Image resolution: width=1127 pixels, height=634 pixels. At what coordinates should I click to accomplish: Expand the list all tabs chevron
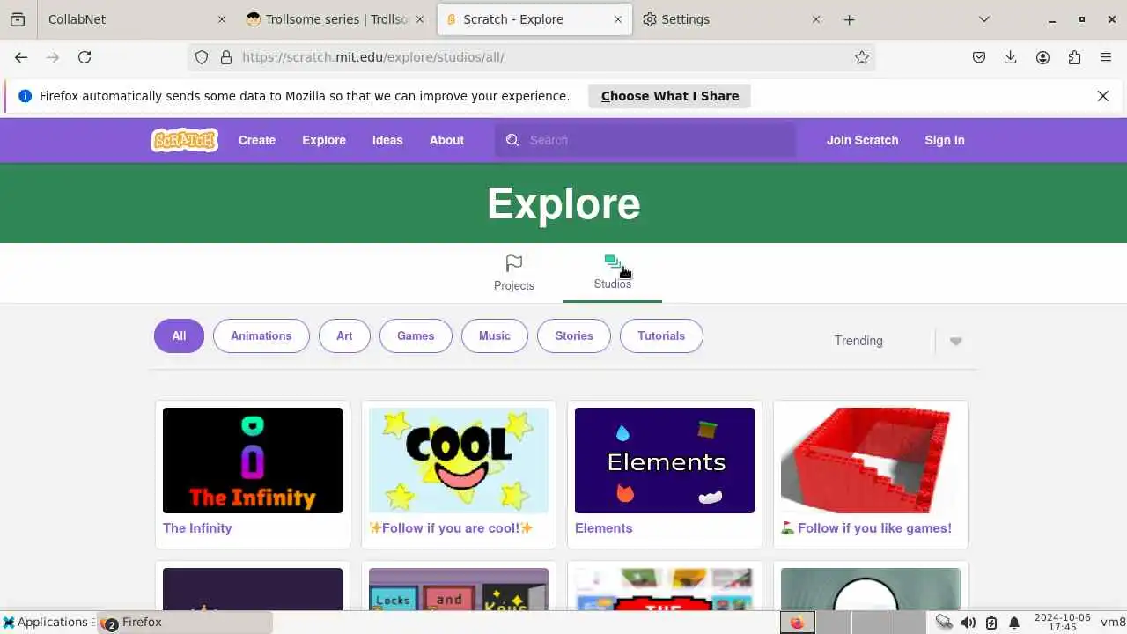(984, 19)
